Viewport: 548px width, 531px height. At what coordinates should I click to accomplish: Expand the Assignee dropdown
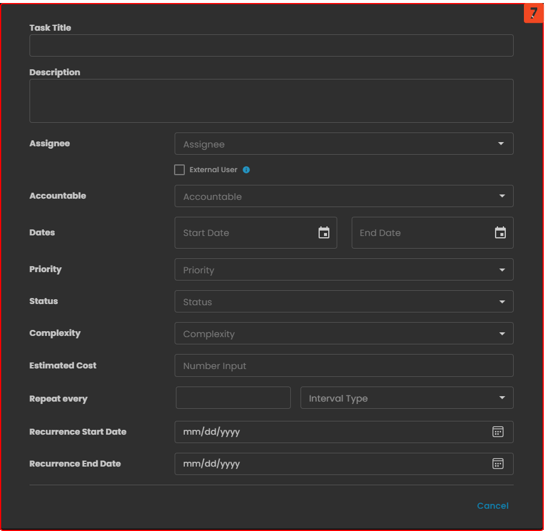343,144
